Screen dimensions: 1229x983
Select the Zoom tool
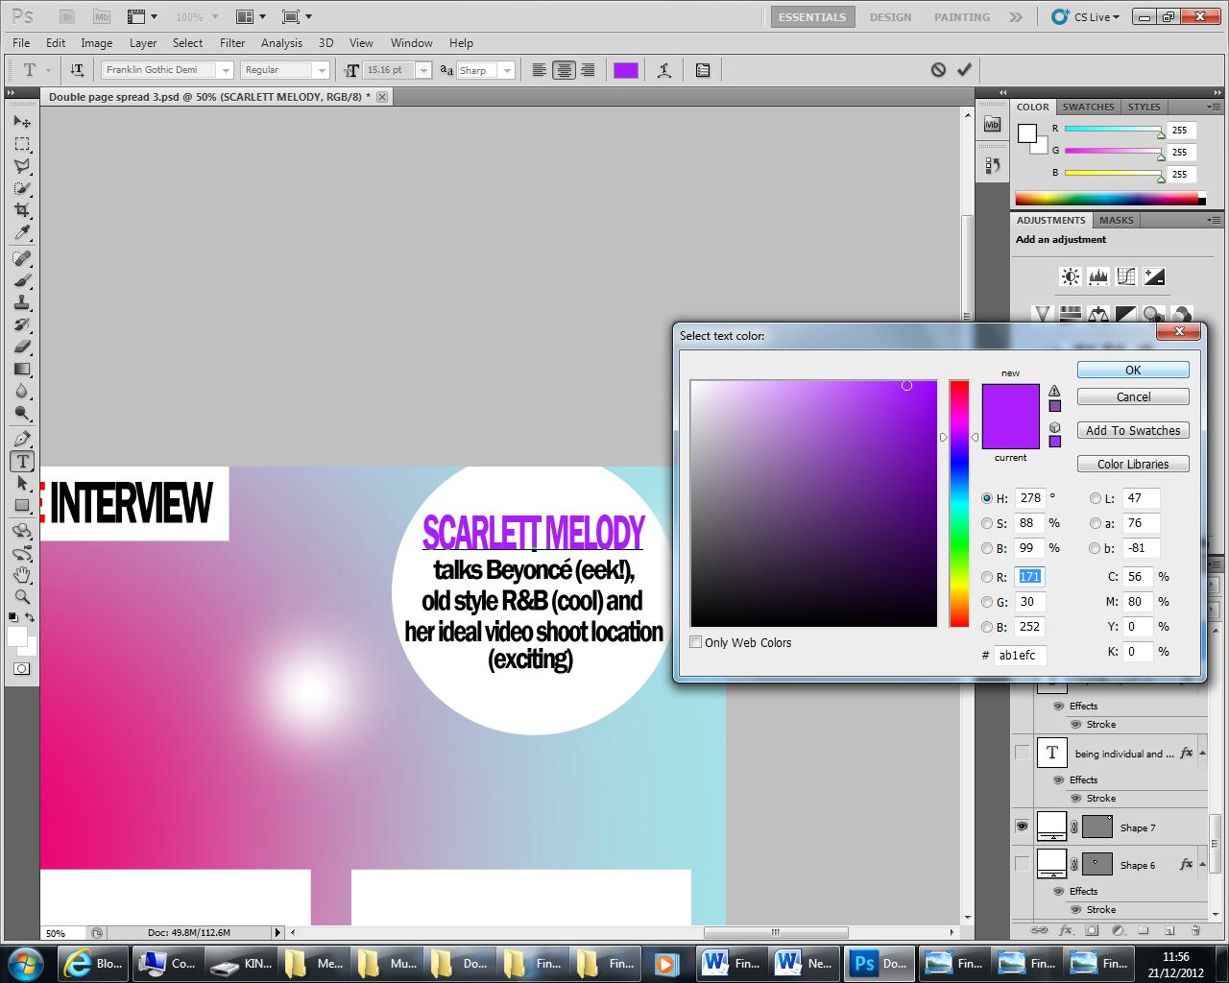21,597
